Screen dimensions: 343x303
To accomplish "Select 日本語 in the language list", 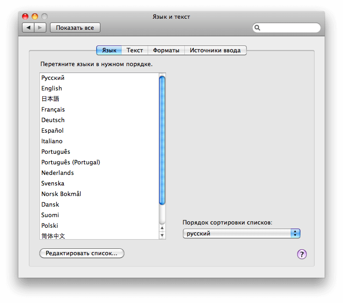I will click(x=100, y=99).
